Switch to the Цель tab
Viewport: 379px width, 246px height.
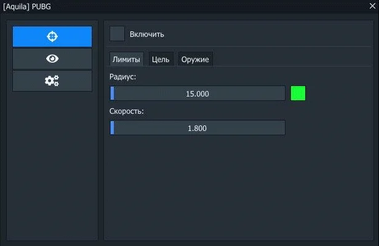coord(161,59)
